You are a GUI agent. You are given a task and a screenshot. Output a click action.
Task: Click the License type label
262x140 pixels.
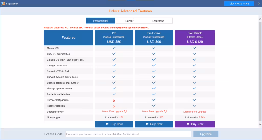tap(53, 117)
